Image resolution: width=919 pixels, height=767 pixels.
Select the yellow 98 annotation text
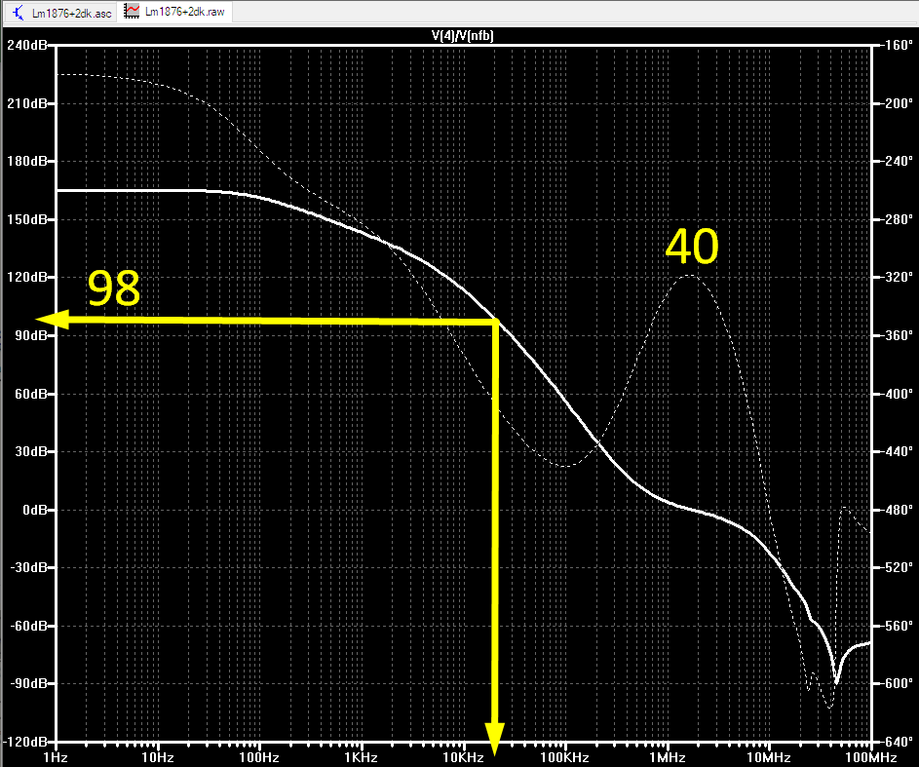pos(114,288)
